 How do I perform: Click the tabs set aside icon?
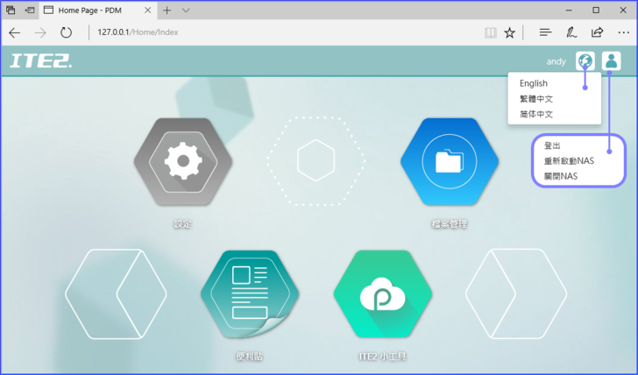pyautogui.click(x=11, y=11)
